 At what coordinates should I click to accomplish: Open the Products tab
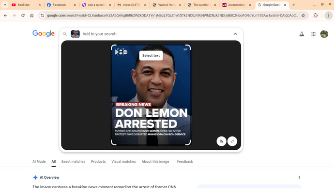[98, 161]
